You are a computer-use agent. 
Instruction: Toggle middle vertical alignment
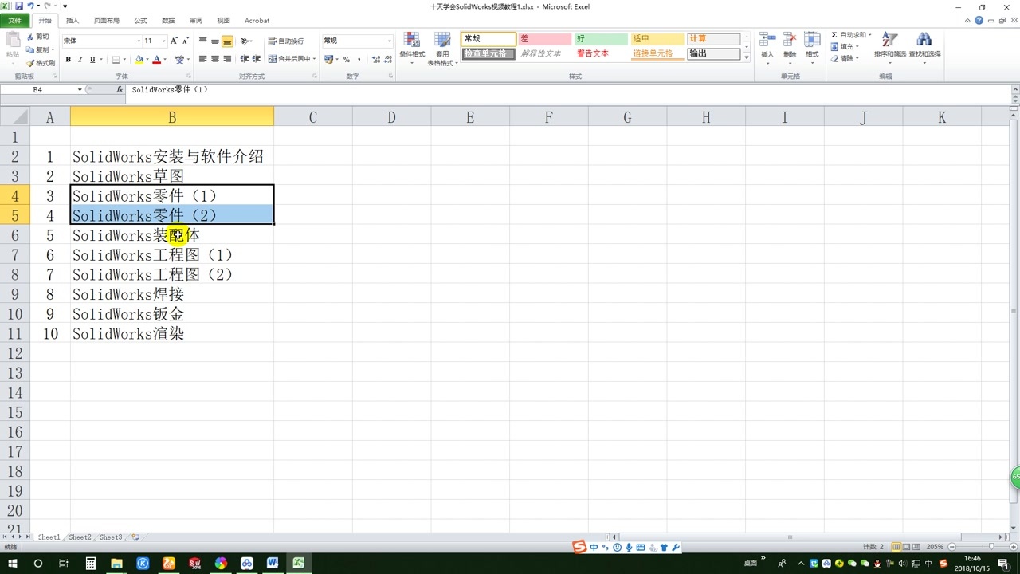coord(215,41)
